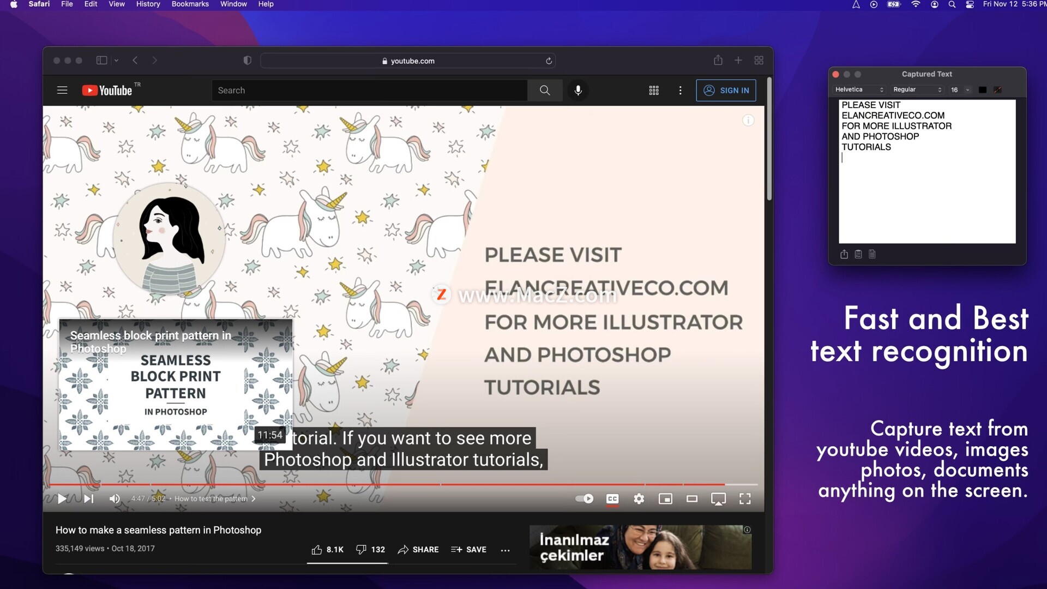The width and height of the screenshot is (1047, 589).
Task: Go back in Safari
Action: pos(135,61)
